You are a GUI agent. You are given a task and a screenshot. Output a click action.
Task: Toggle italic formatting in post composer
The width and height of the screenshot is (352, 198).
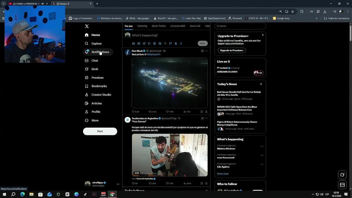click(181, 43)
